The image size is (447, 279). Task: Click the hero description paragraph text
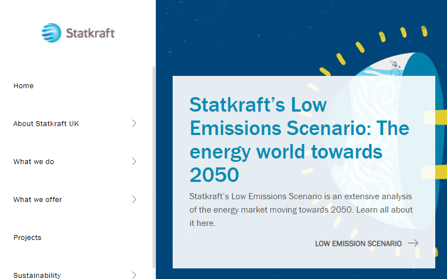point(301,210)
